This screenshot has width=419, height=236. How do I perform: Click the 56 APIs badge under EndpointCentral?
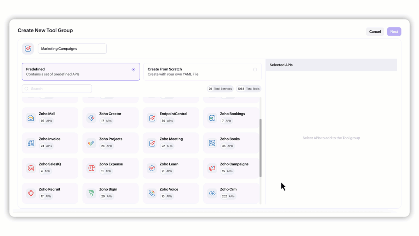[167, 121]
